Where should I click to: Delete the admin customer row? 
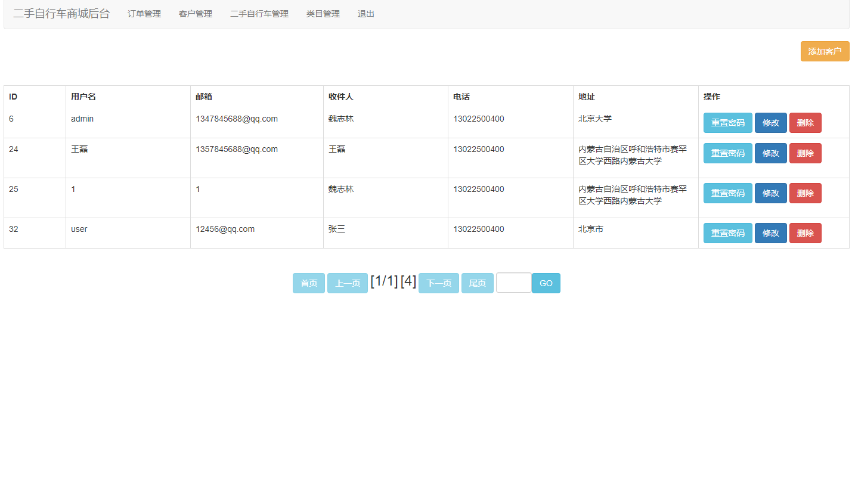click(805, 123)
